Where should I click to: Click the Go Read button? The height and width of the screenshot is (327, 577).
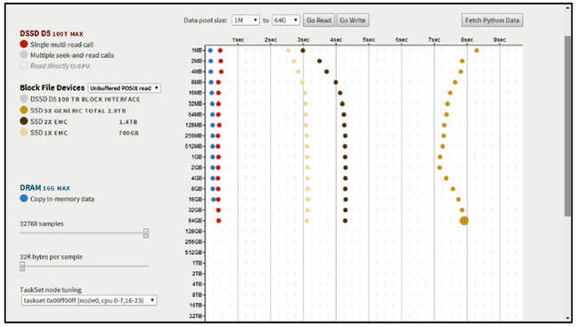click(319, 20)
